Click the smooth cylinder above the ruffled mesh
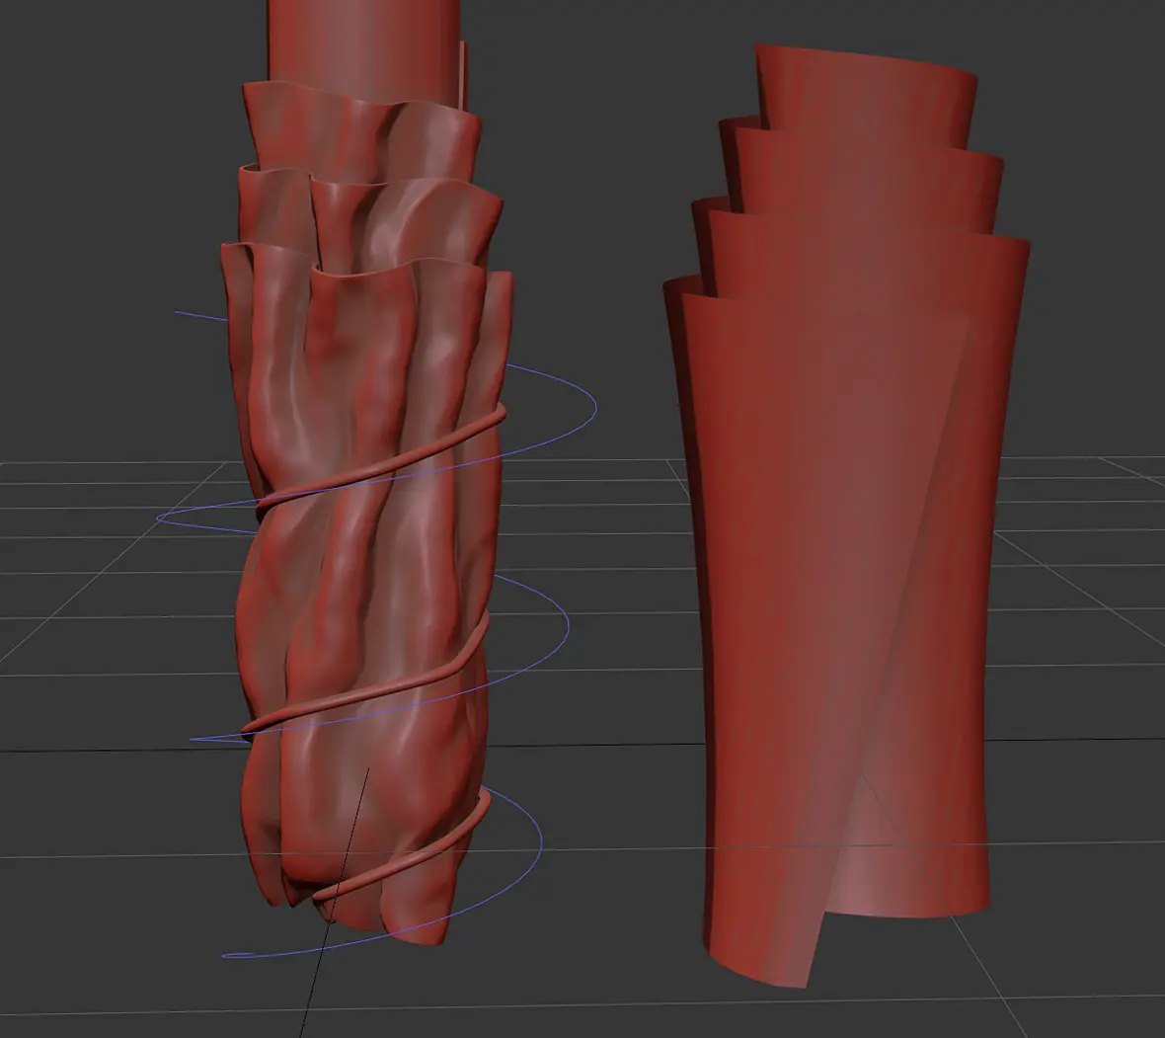This screenshot has height=1038, width=1165. tap(364, 44)
